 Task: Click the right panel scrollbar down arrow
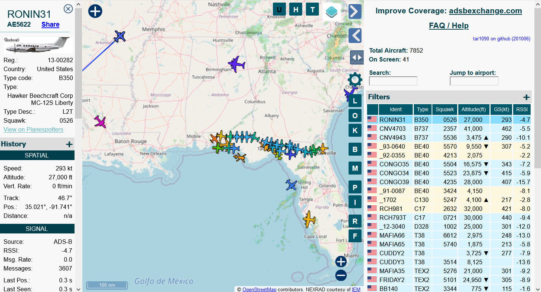[x=538, y=289]
